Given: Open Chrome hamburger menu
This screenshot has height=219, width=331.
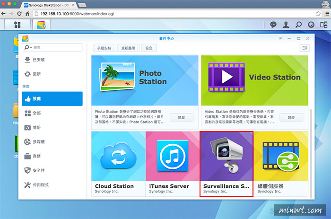Looking at the screenshot, I should click(x=327, y=14).
